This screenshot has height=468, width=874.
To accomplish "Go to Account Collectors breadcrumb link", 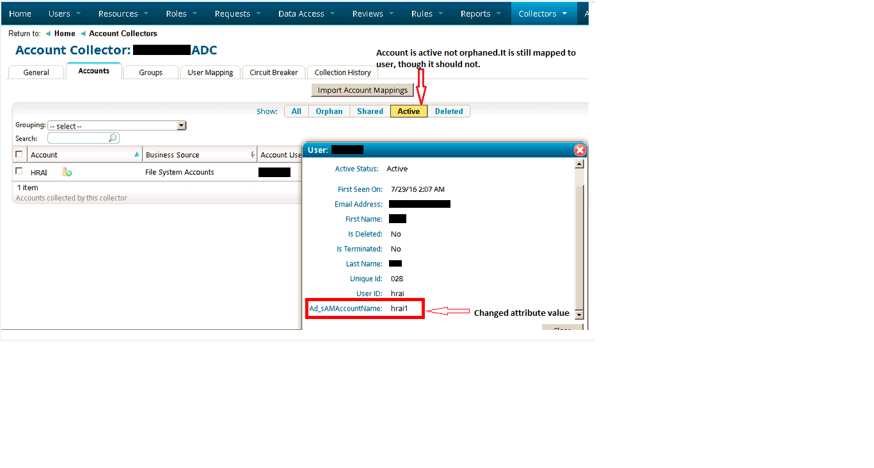I will (x=123, y=33).
